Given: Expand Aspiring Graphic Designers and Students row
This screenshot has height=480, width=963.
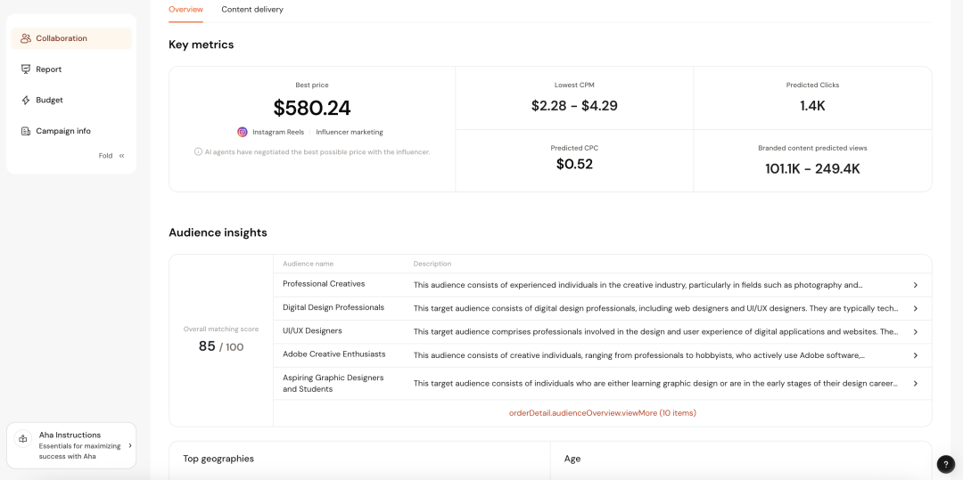Looking at the screenshot, I should pyautogui.click(x=915, y=384).
